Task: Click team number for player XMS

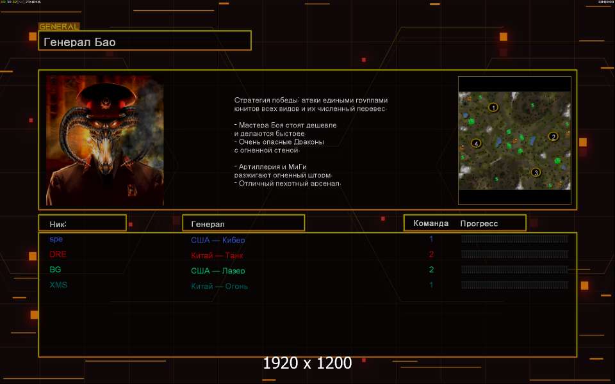Action: [x=431, y=285]
